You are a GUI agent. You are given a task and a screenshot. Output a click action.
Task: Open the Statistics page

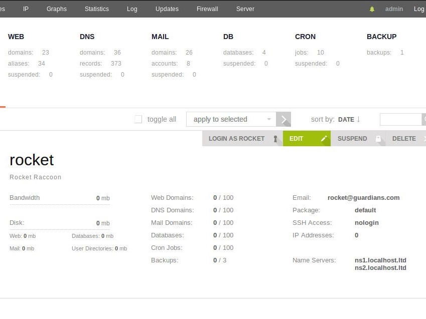97,9
